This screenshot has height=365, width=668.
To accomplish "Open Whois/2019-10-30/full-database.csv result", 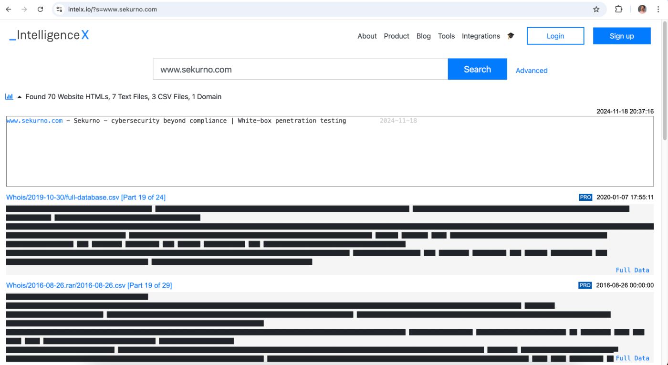I will pyautogui.click(x=86, y=198).
